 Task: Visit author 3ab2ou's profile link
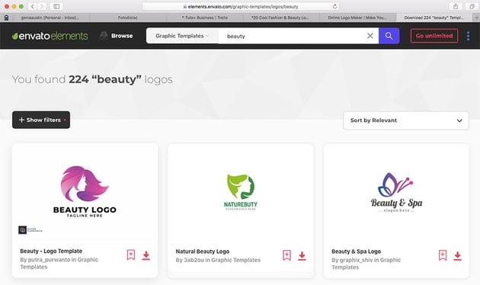pyautogui.click(x=194, y=260)
